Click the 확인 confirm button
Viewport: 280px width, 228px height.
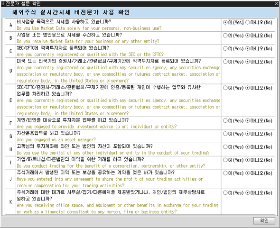pos(264,220)
